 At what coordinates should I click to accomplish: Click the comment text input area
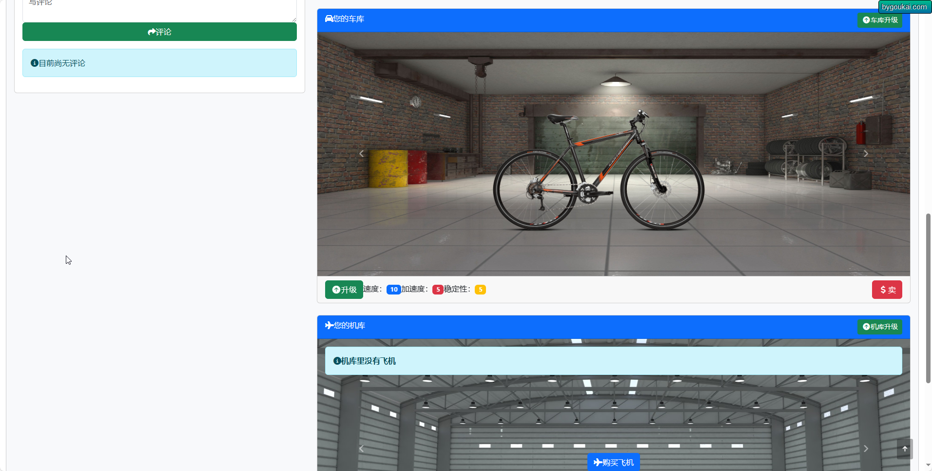click(x=159, y=10)
